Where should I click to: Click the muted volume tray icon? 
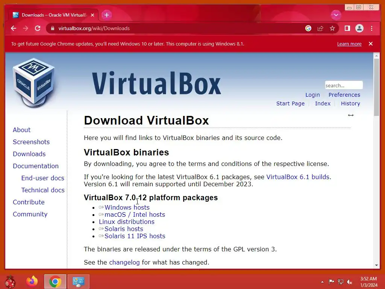click(349, 281)
